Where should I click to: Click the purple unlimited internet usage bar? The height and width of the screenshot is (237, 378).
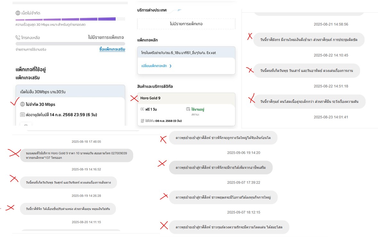[x=66, y=19]
